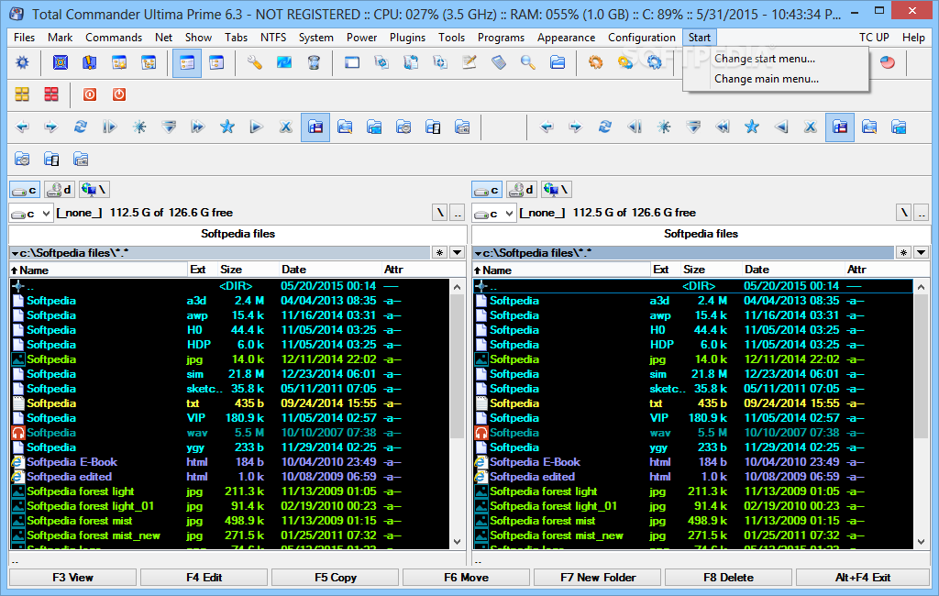Toggle highlighted left panel folder view button
Viewport: 939px width, 596px height.
click(x=315, y=127)
